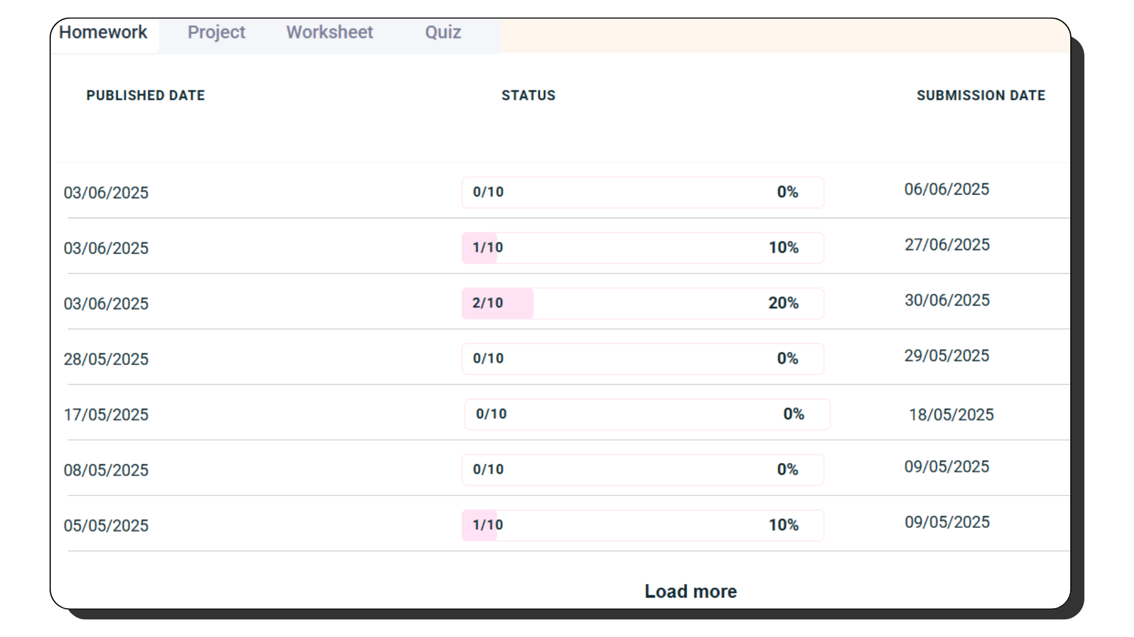The width and height of the screenshot is (1134, 637).
Task: Click progress bar of homework published 17/05/2025
Action: [x=647, y=414]
